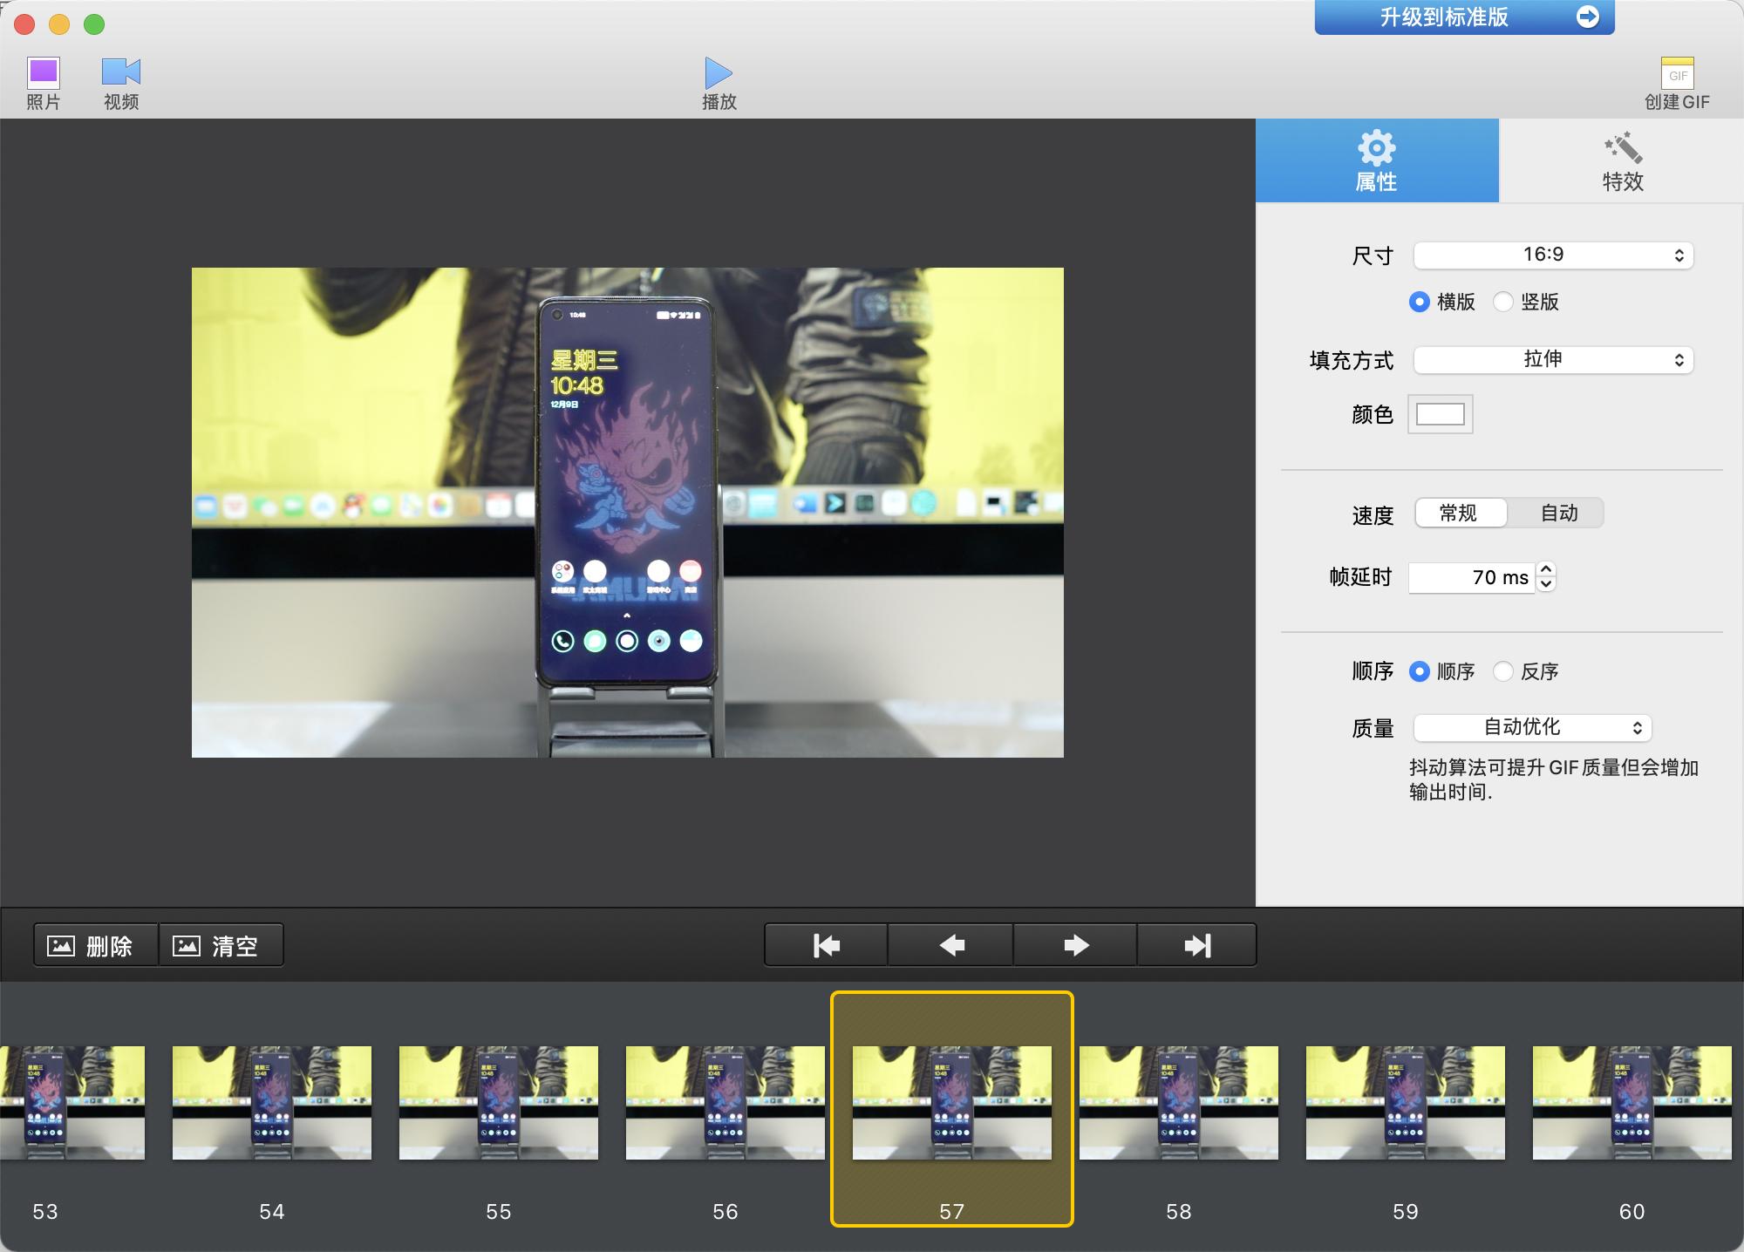1744x1252 pixels.
Task: Click the 升级到标准版 upgrade button
Action: pos(1464,16)
